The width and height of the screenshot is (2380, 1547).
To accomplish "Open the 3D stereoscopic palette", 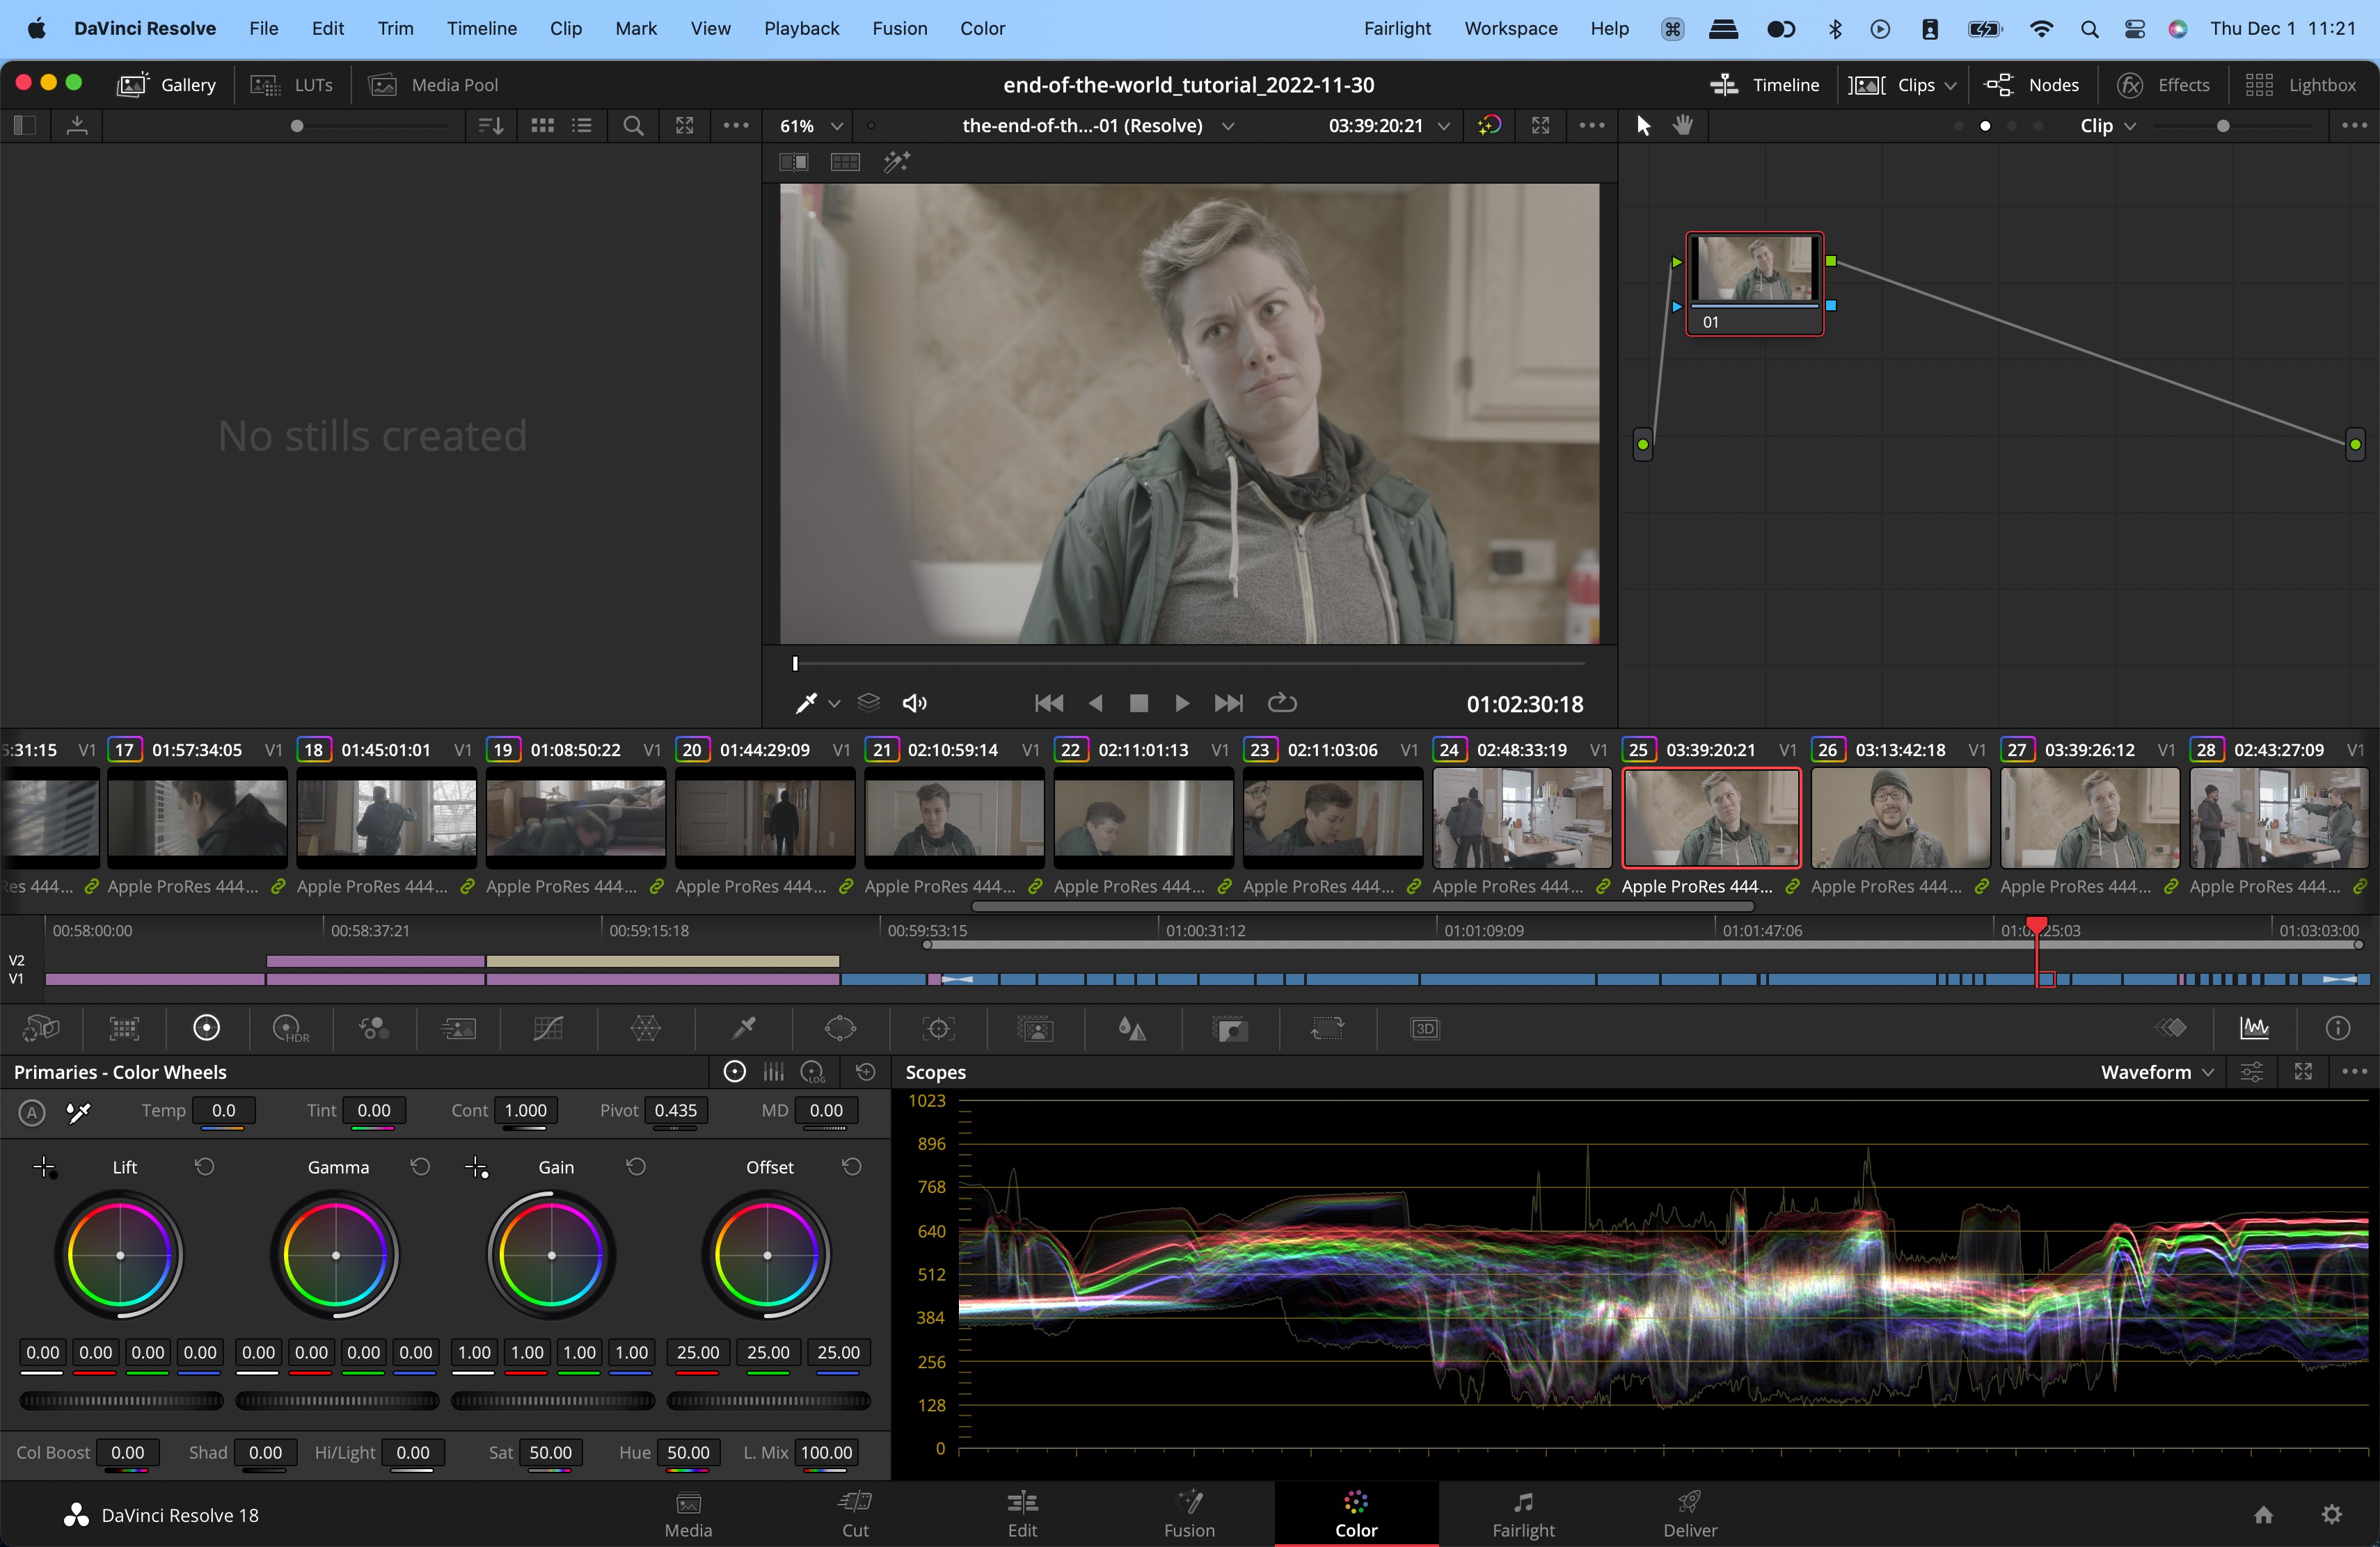I will 1424,1028.
